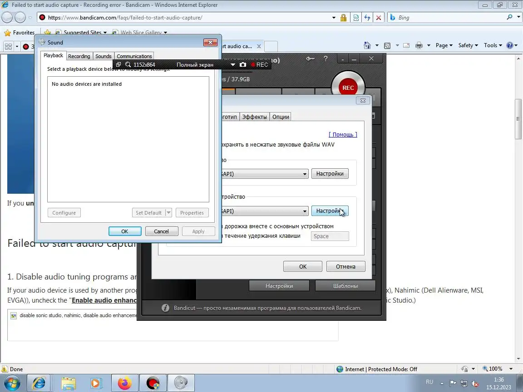Click the compatibility view icon in address bar
The image size is (523, 392).
coord(356,18)
